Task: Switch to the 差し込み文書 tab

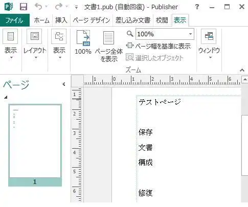Action: pos(133,20)
